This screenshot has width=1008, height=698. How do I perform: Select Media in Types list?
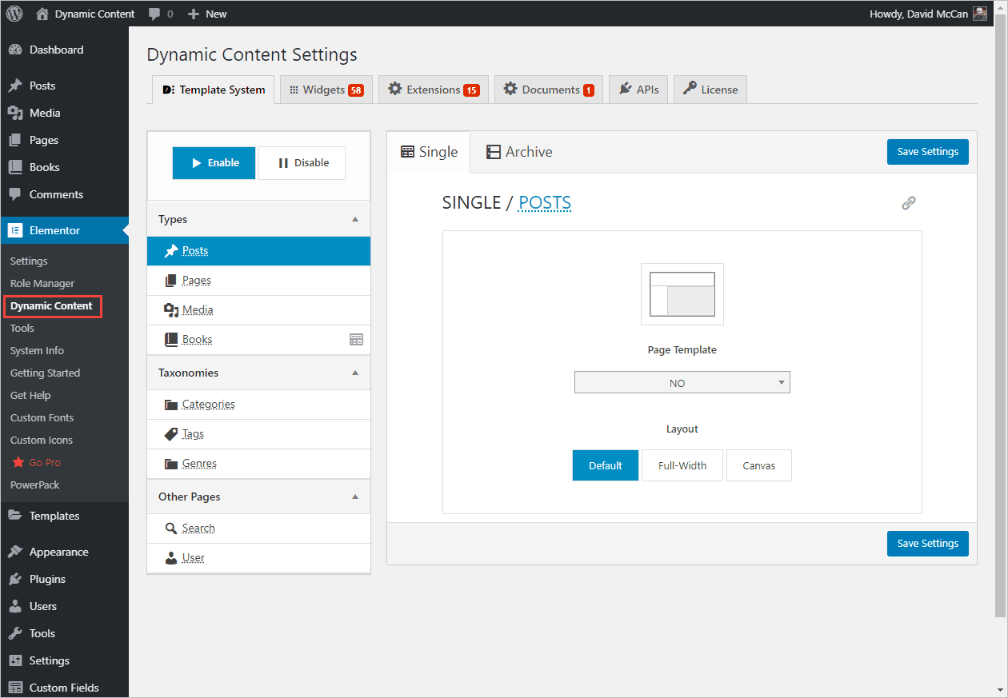point(259,310)
